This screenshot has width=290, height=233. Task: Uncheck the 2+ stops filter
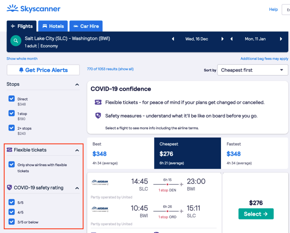click(x=11, y=128)
